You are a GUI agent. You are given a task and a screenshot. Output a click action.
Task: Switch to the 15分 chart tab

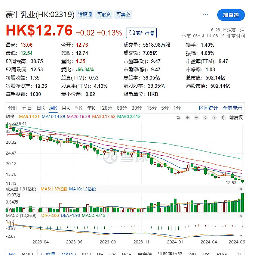[x=151, y=108]
